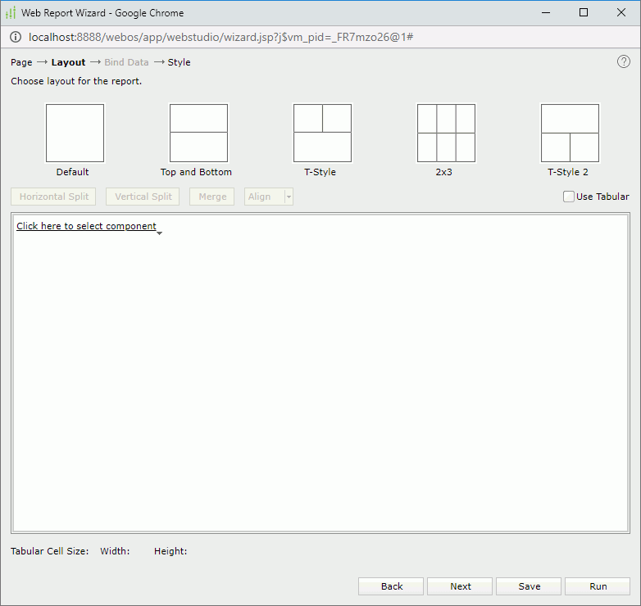Pick the T-Style layout icon
The width and height of the screenshot is (641, 606).
coord(322,133)
